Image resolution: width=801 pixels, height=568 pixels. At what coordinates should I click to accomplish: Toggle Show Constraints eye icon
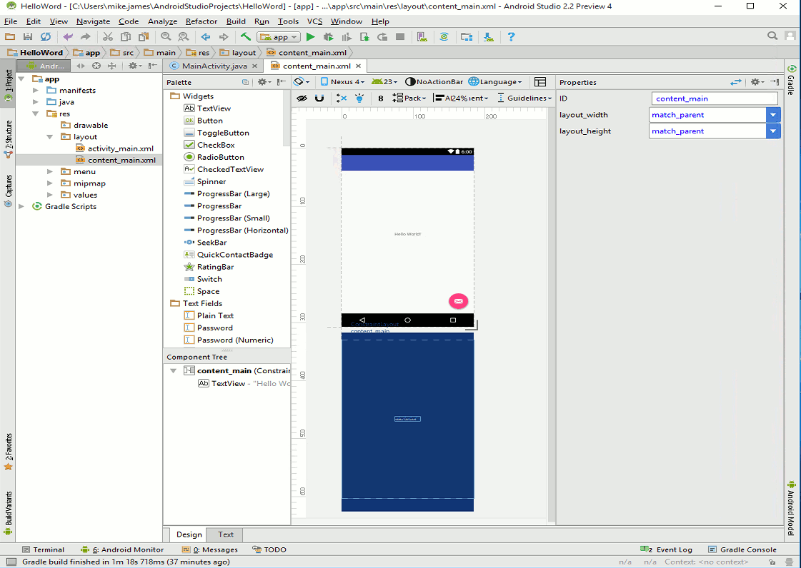tap(302, 98)
